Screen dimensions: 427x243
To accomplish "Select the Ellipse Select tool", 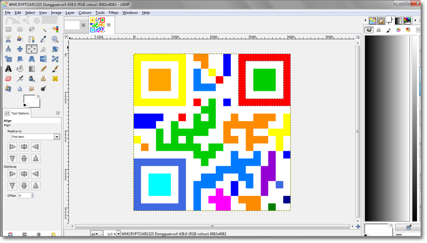I will [x=20, y=29].
